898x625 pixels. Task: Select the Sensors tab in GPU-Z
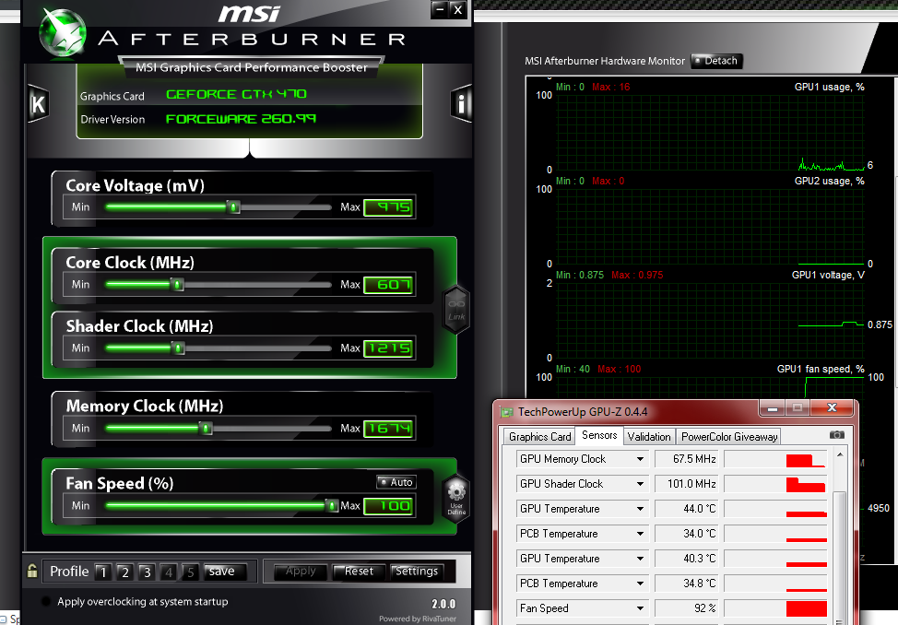(599, 435)
